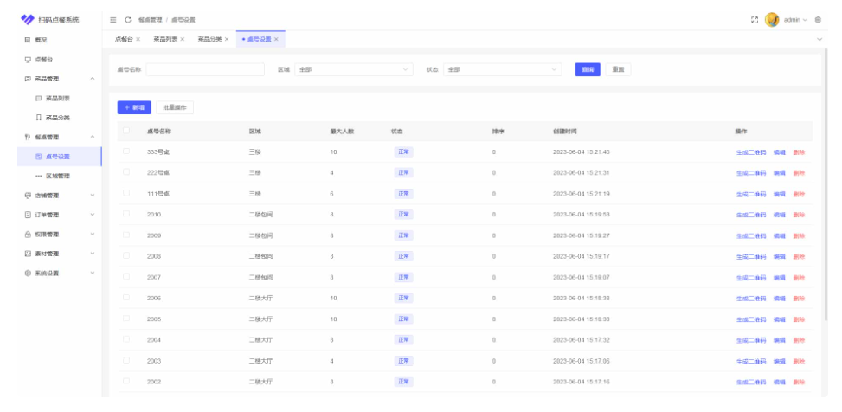Open the 区域 filter dropdown
This screenshot has width=842, height=412.
(x=354, y=70)
